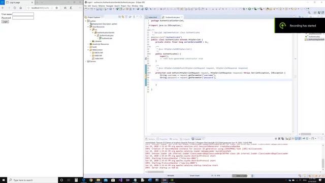Image resolution: width=325 pixels, height=183 pixels.
Task: Click the Outline horizontal scrollbar thumb
Action: (x=306, y=134)
